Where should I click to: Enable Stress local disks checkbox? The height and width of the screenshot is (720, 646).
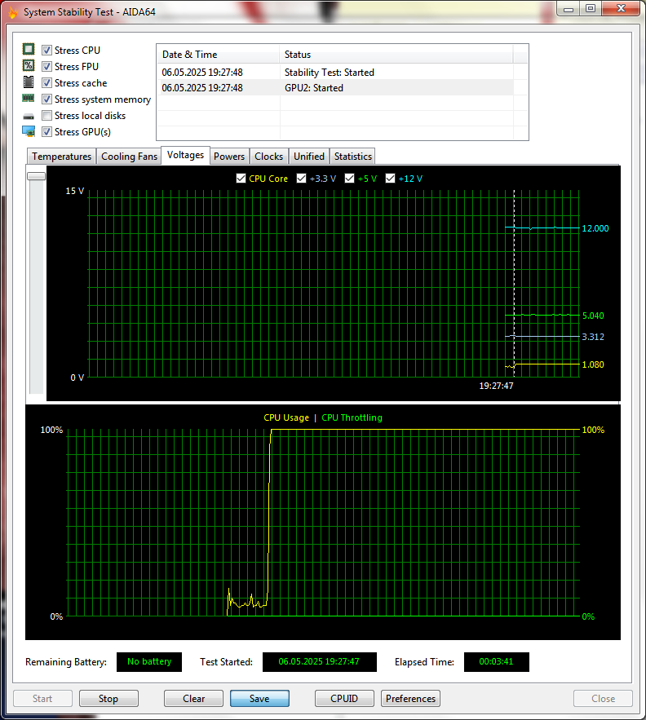[x=46, y=115]
